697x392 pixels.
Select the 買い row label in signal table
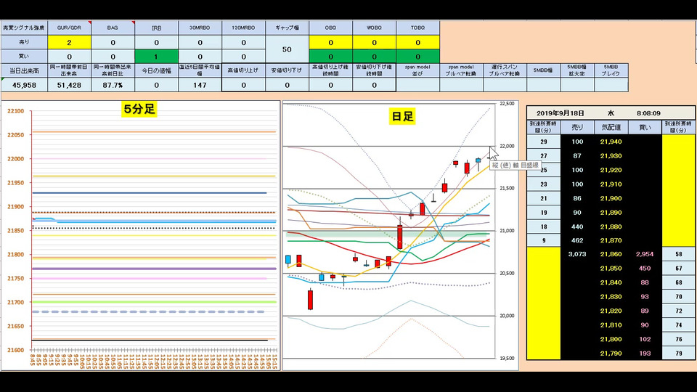tap(24, 57)
